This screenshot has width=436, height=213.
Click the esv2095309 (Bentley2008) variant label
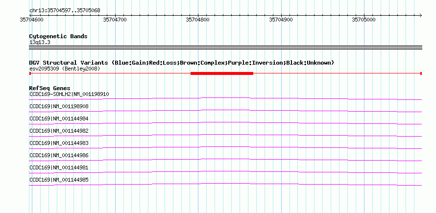coord(65,69)
